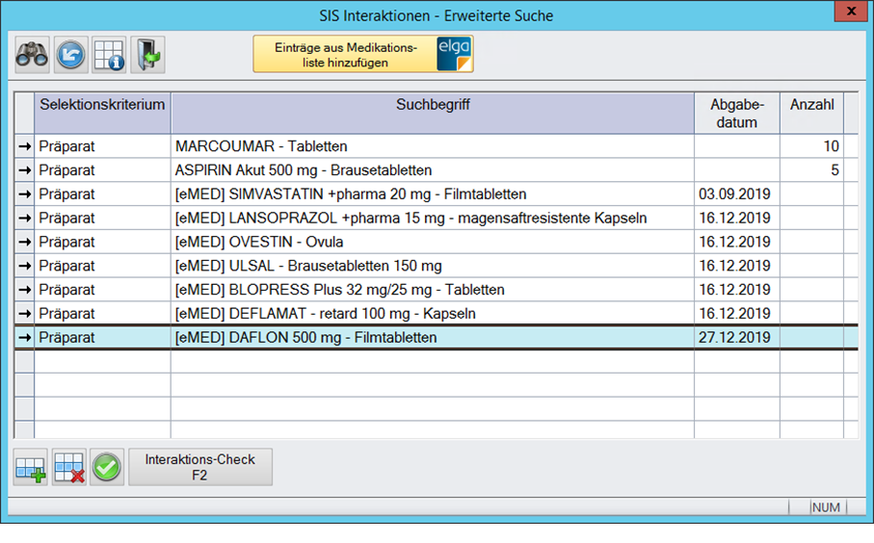Screen dimensions: 874x543
Task: Click the binoculars search icon
Action: (32, 55)
